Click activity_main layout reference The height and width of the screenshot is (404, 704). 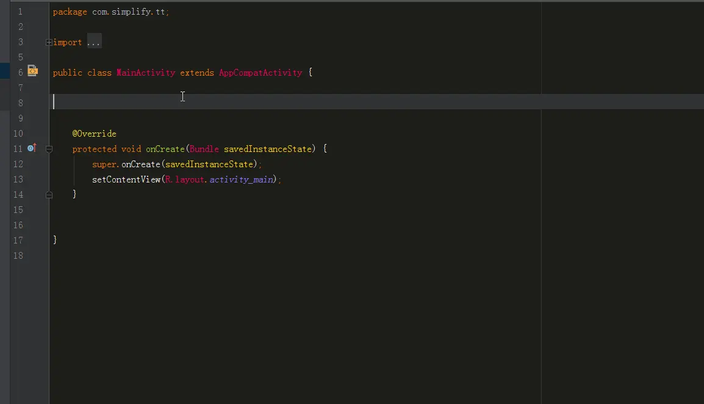[242, 179]
